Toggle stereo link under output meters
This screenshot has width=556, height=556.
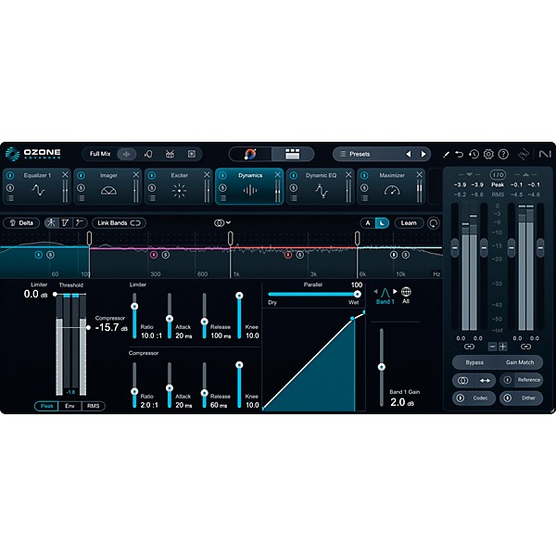point(525,347)
